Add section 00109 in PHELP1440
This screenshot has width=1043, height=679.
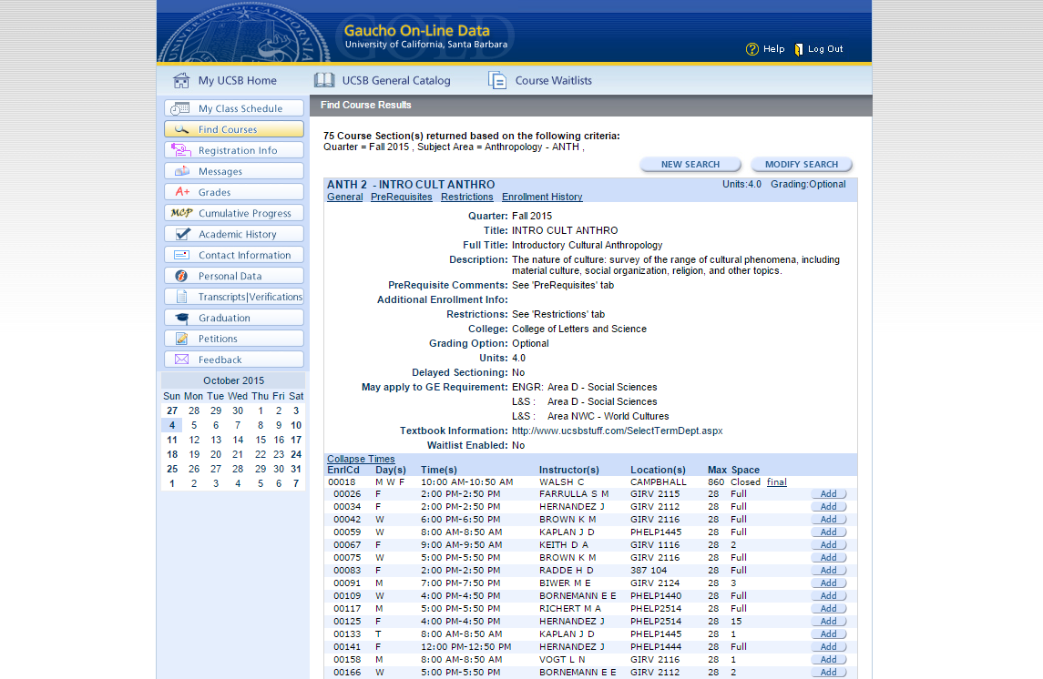click(x=829, y=596)
